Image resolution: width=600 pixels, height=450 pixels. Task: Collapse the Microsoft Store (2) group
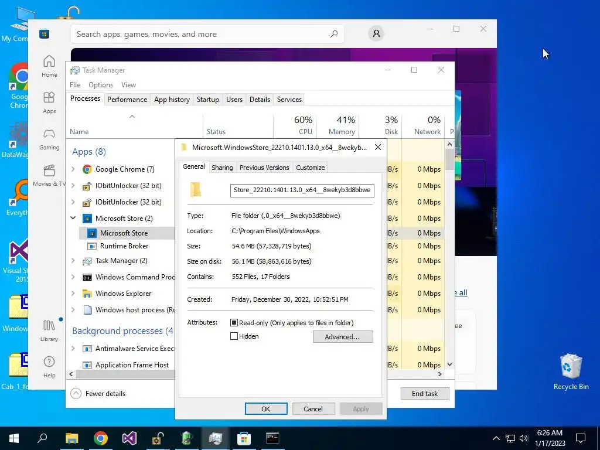73,218
